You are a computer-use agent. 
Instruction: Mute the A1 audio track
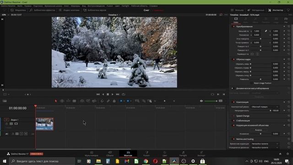26,134
